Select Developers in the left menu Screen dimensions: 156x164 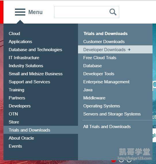pyautogui.click(x=20, y=106)
